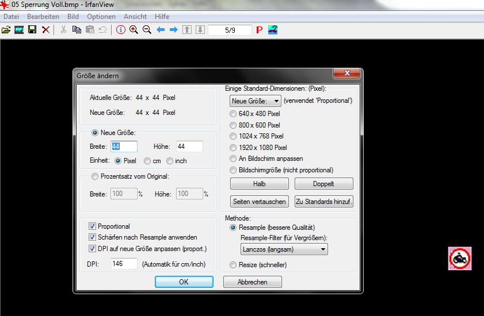Select Prozentsatz vom Original radio button
This screenshot has width=484, height=316.
[96, 176]
